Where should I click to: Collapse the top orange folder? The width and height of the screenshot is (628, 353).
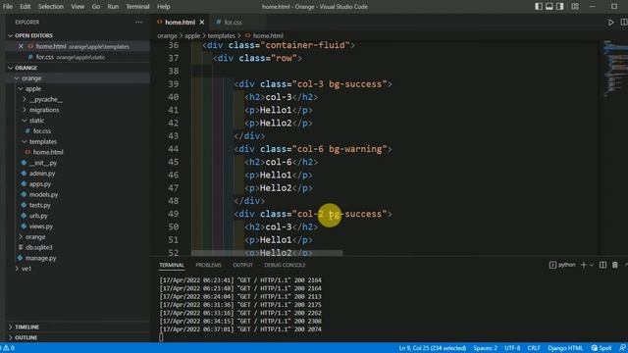click(x=78, y=78)
